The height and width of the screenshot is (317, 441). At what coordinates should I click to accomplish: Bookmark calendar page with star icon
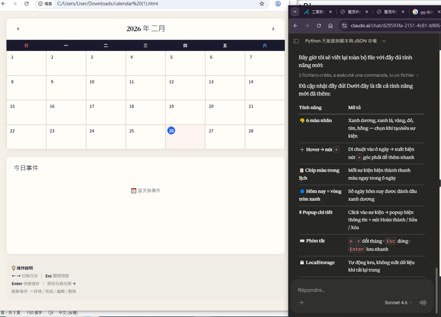(262, 4)
